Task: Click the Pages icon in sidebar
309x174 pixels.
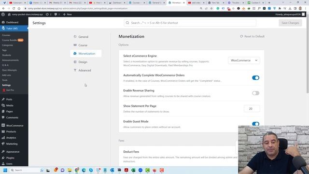Action: point(3,111)
